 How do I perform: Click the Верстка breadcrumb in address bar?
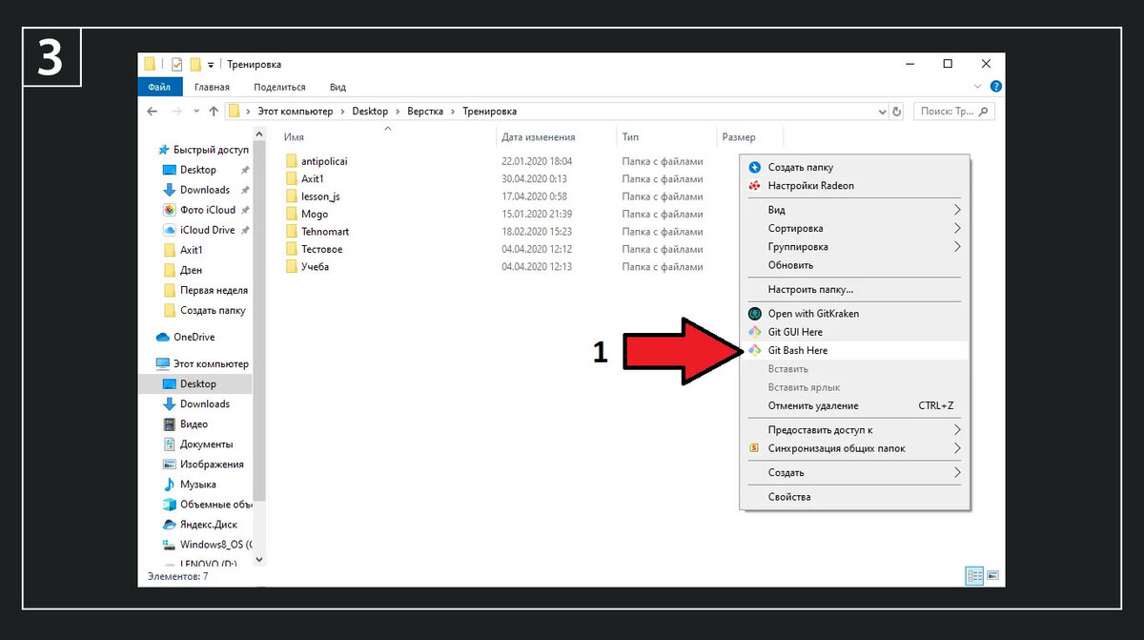pyautogui.click(x=424, y=112)
